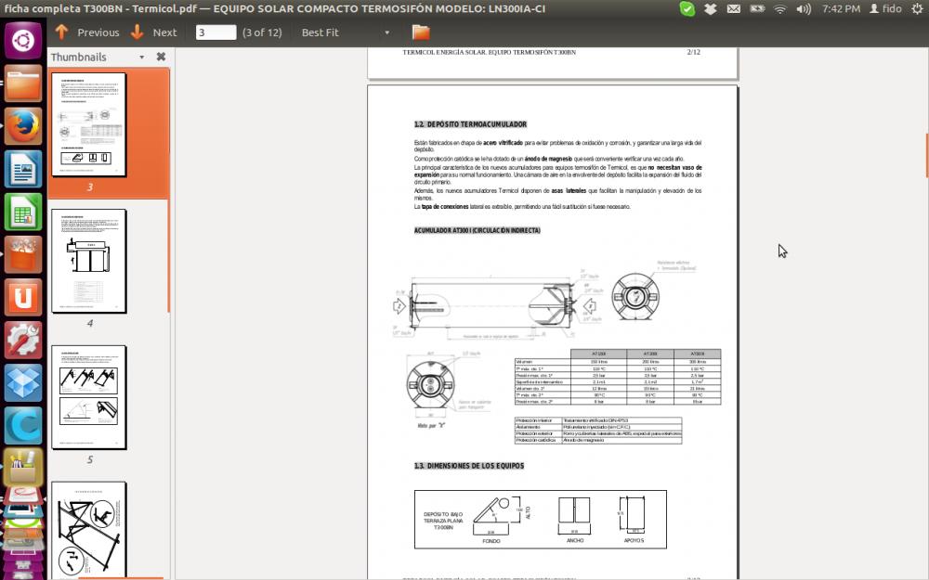Open the Ubuntu Dash home launcher

point(23,41)
